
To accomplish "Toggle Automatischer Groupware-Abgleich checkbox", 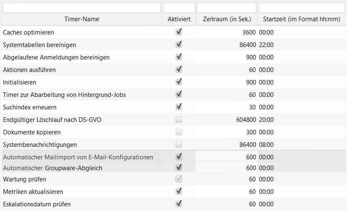I will click(179, 168).
